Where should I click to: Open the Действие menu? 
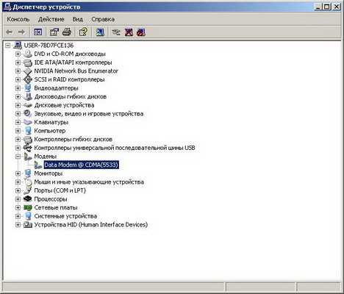(51, 19)
